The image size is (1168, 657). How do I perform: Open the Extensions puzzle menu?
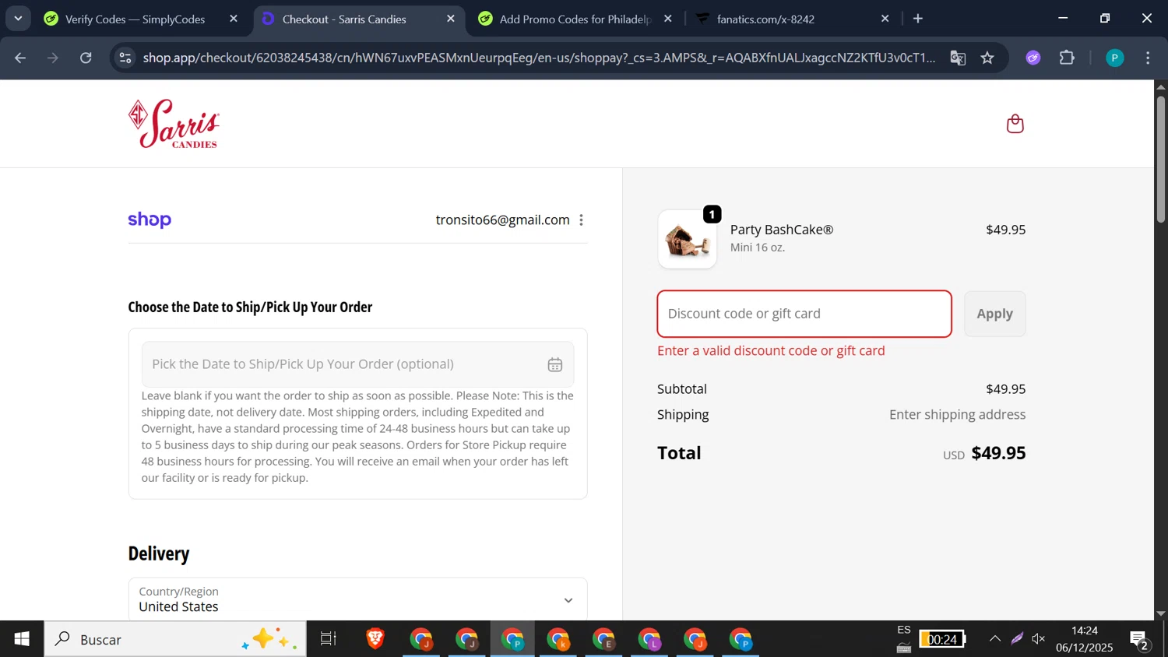click(1067, 58)
